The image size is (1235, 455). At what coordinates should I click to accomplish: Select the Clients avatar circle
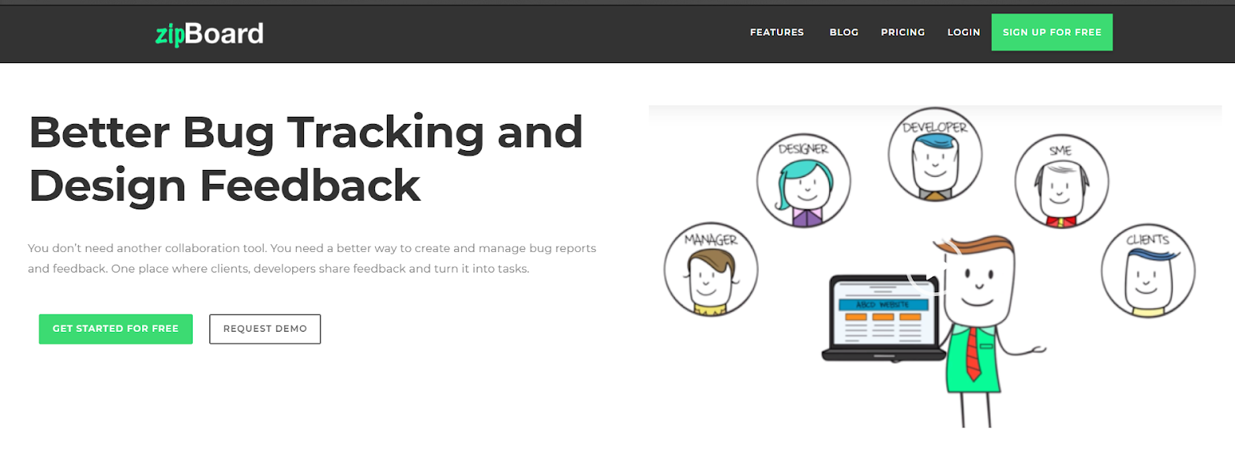pyautogui.click(x=1147, y=270)
